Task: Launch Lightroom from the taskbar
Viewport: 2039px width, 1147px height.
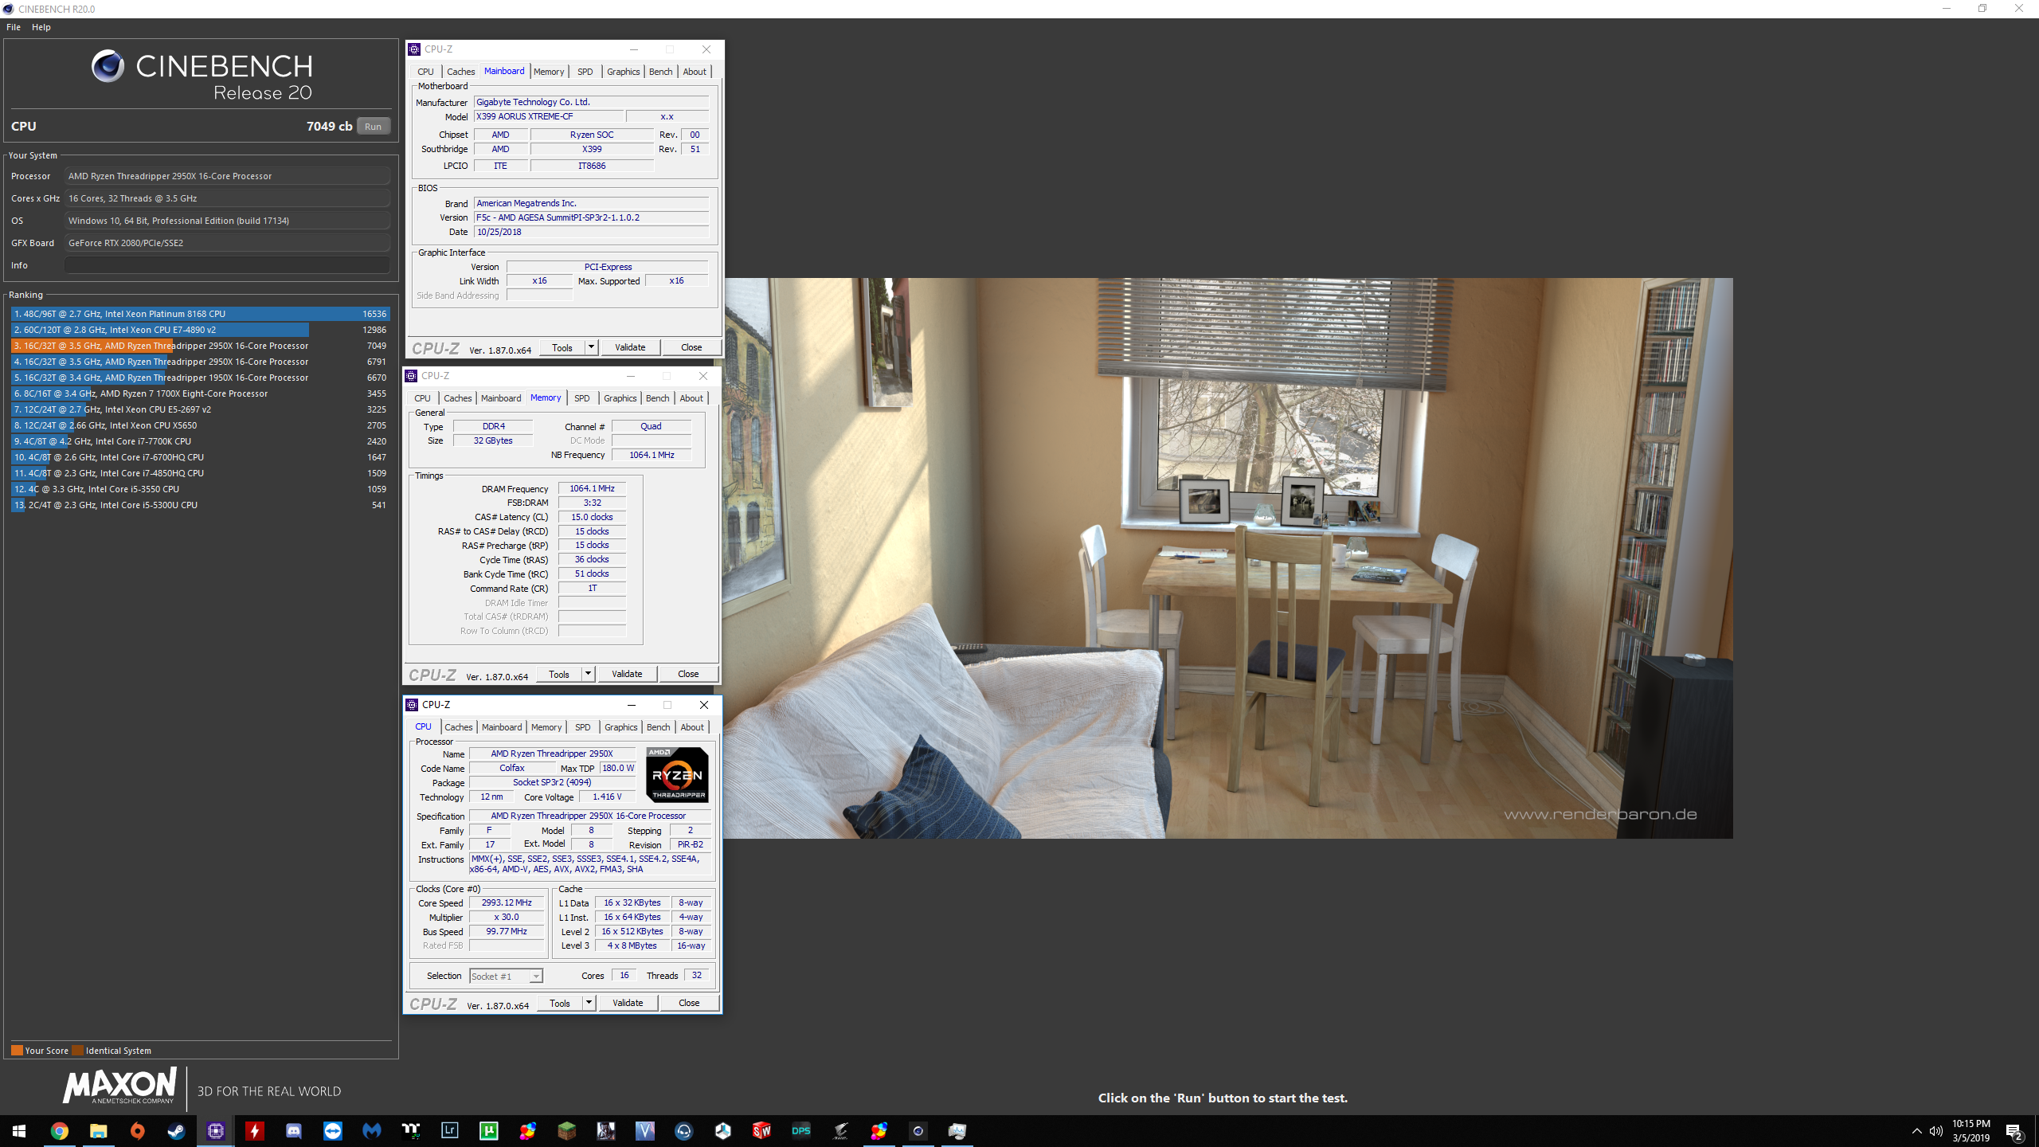Action: click(x=450, y=1131)
